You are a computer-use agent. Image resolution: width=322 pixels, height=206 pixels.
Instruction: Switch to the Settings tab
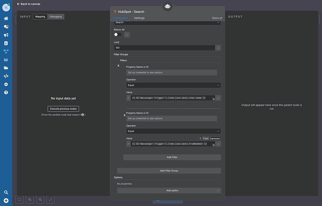tap(139, 18)
